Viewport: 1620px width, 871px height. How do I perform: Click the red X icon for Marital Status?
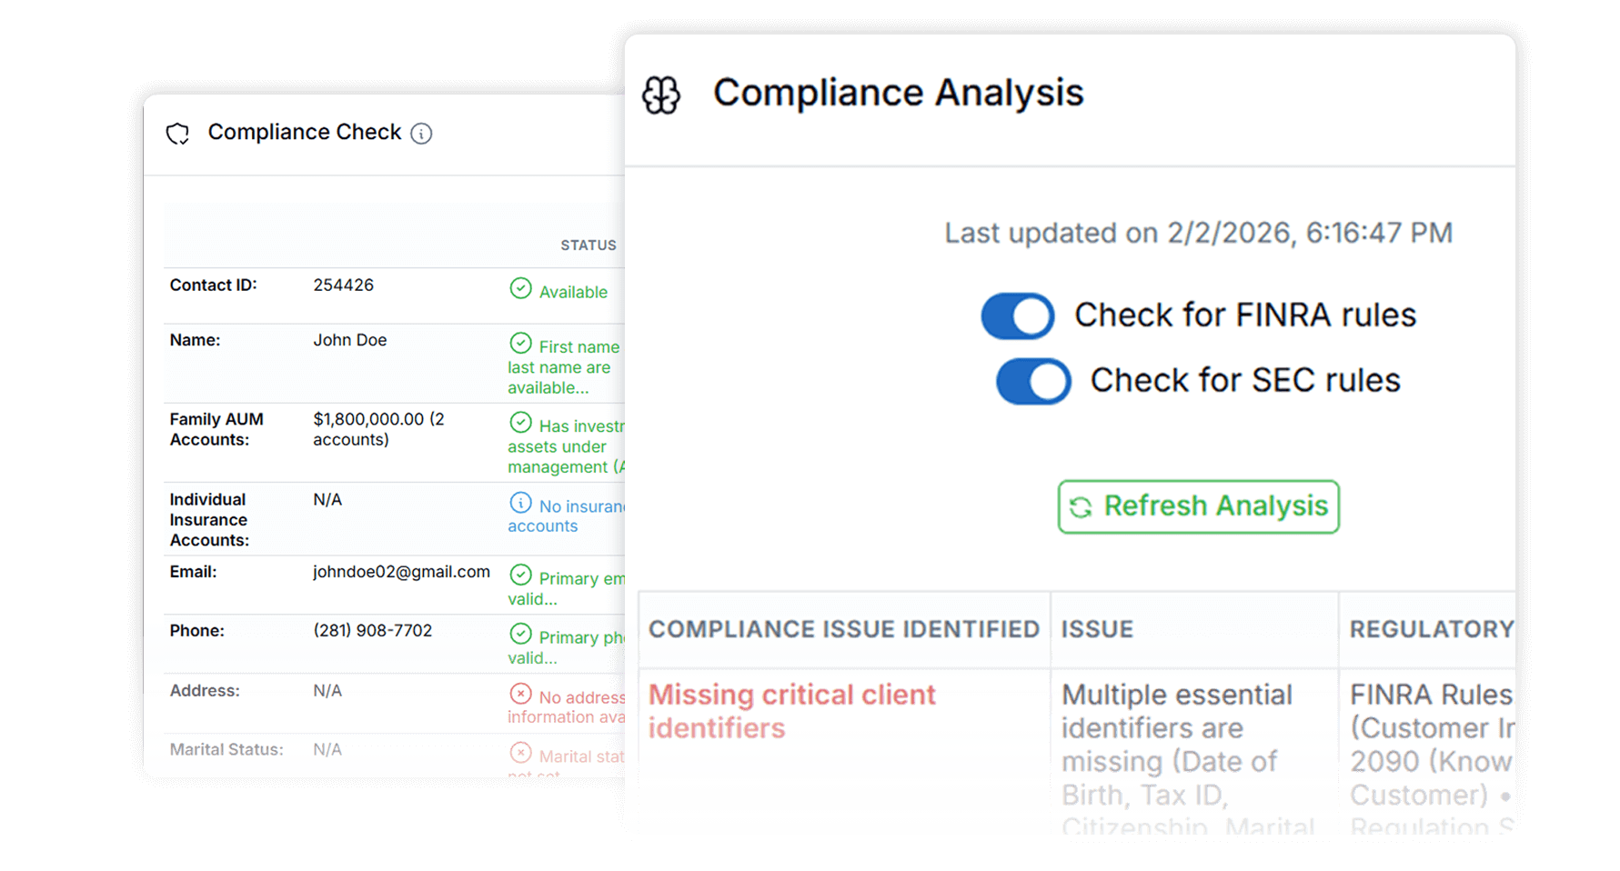(520, 753)
